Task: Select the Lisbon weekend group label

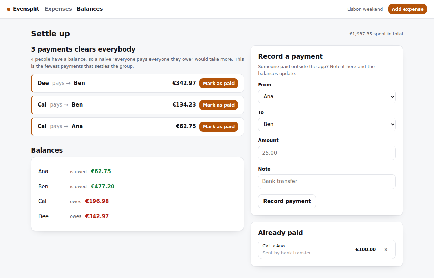Action: [365, 9]
